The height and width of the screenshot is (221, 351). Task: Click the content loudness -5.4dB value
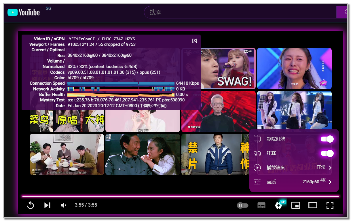(x=113, y=67)
